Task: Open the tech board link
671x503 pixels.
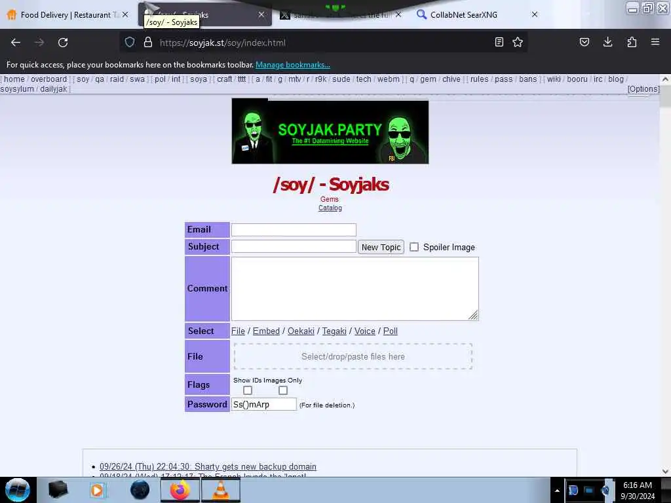Action: [x=364, y=79]
